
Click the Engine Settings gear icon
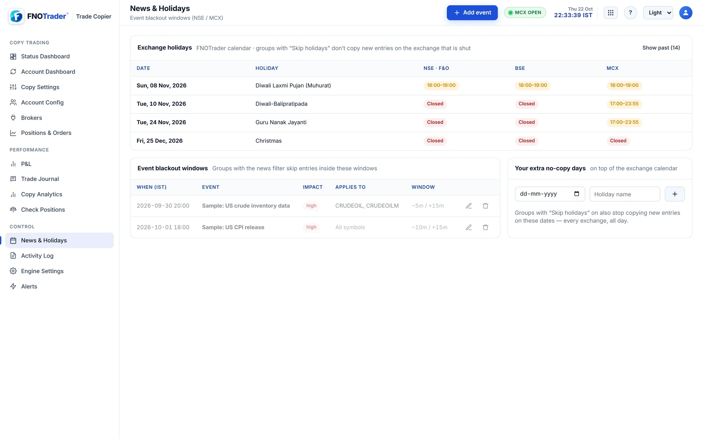13,271
